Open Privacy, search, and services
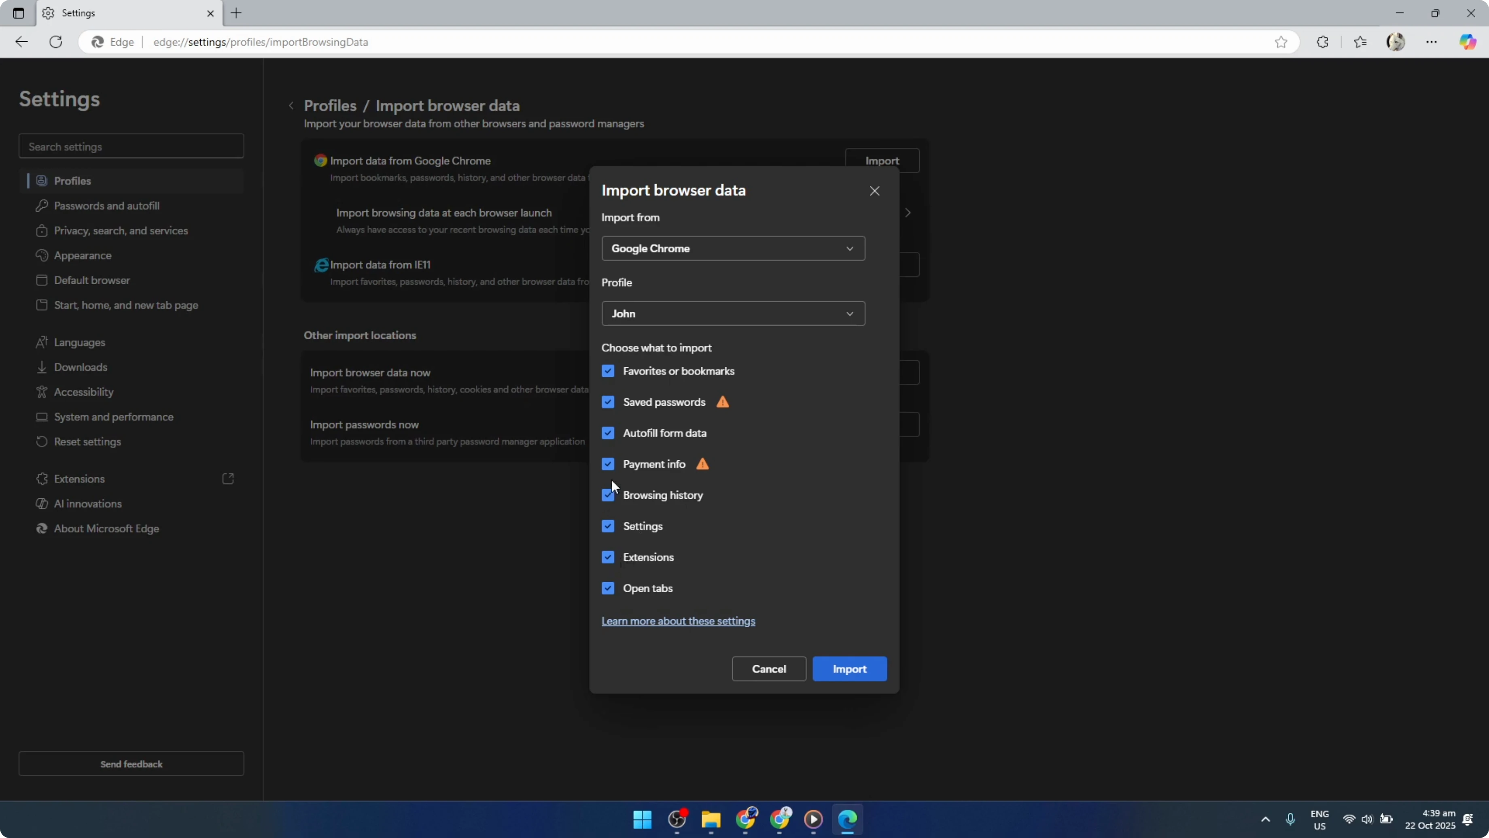Image resolution: width=1489 pixels, height=838 pixels. tap(131, 231)
